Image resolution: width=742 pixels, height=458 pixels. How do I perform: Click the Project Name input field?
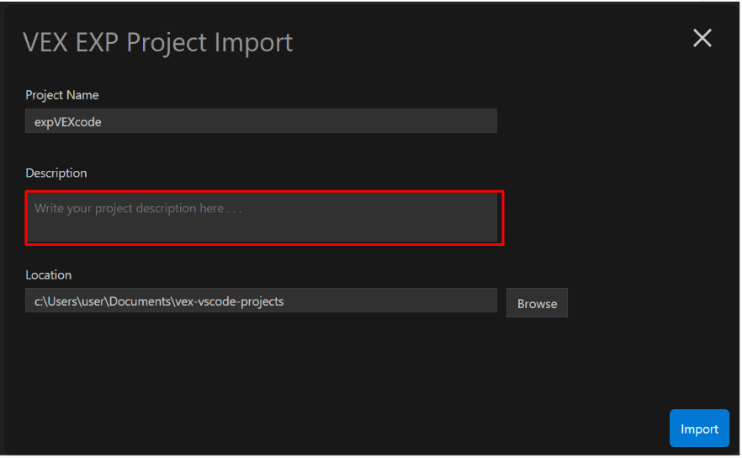pyautogui.click(x=261, y=121)
